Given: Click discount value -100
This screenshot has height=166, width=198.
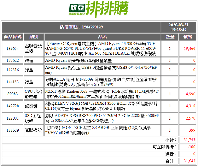Looking at the screenshot, I should 191,147.
